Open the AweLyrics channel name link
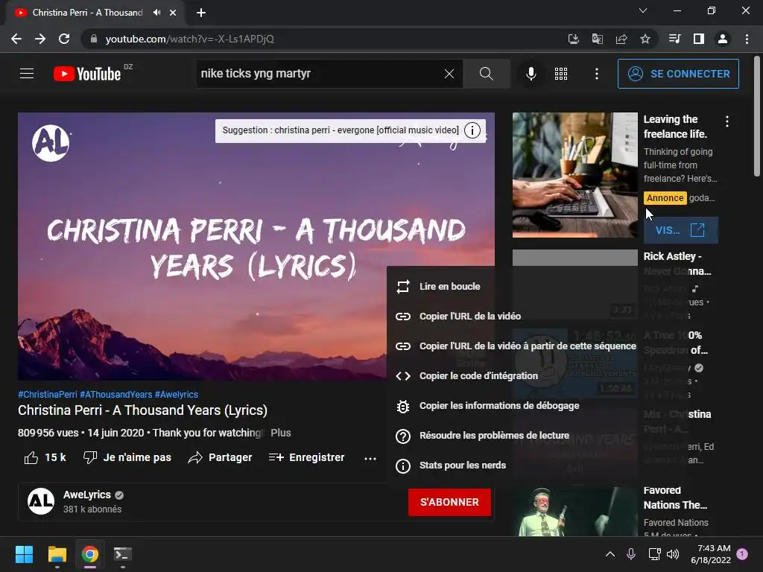Viewport: 763px width, 572px height. [87, 495]
